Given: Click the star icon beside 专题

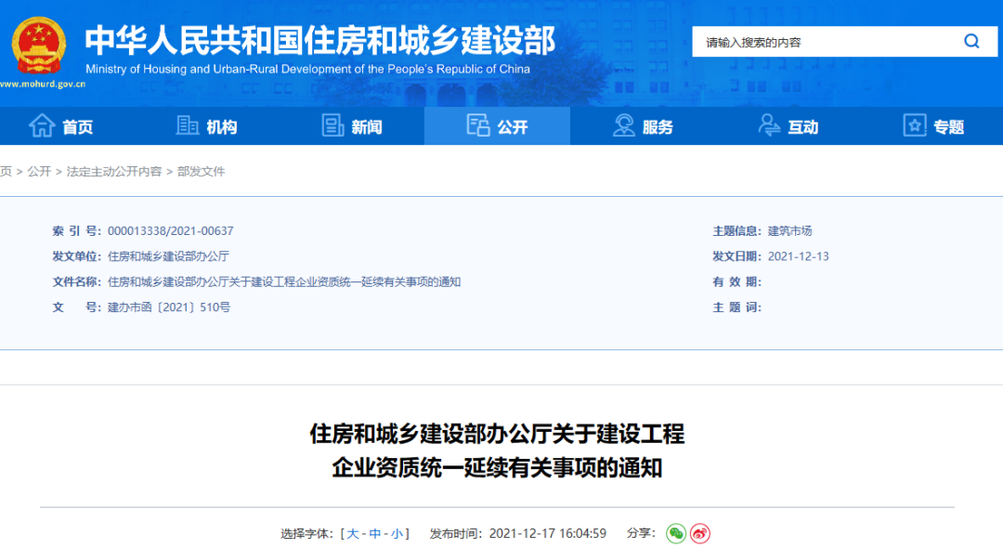Looking at the screenshot, I should 914,125.
